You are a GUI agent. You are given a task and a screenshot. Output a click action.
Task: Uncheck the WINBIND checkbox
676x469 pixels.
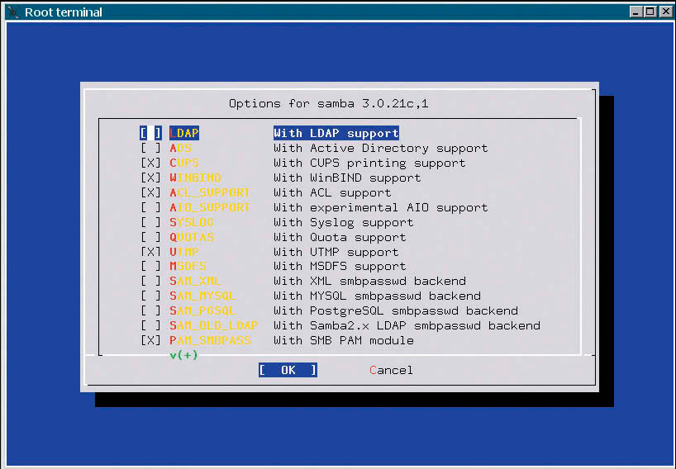click(150, 178)
